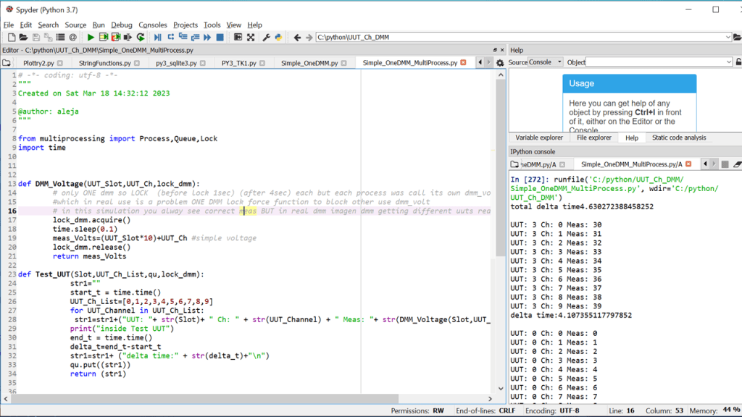Toggle fullscreen mode in the toolbar
The height and width of the screenshot is (417, 742).
pyautogui.click(x=251, y=37)
